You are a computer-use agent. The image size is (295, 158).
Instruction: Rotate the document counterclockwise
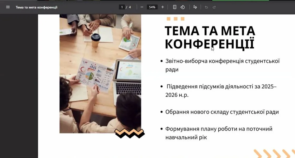[183, 7]
